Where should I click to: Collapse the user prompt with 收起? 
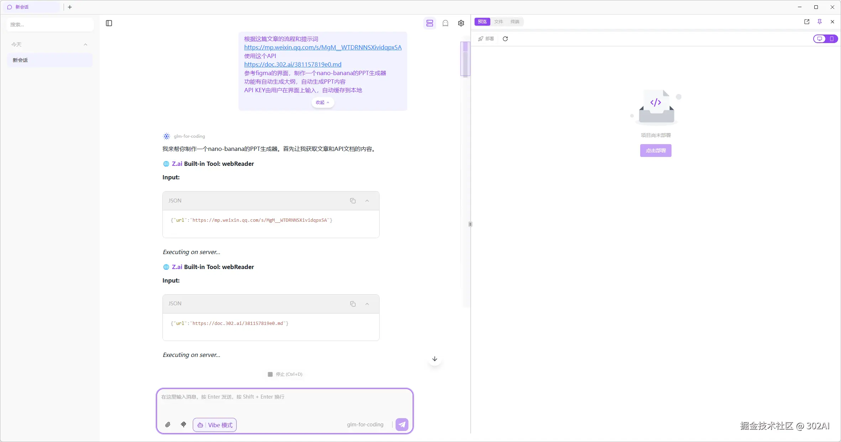click(323, 102)
